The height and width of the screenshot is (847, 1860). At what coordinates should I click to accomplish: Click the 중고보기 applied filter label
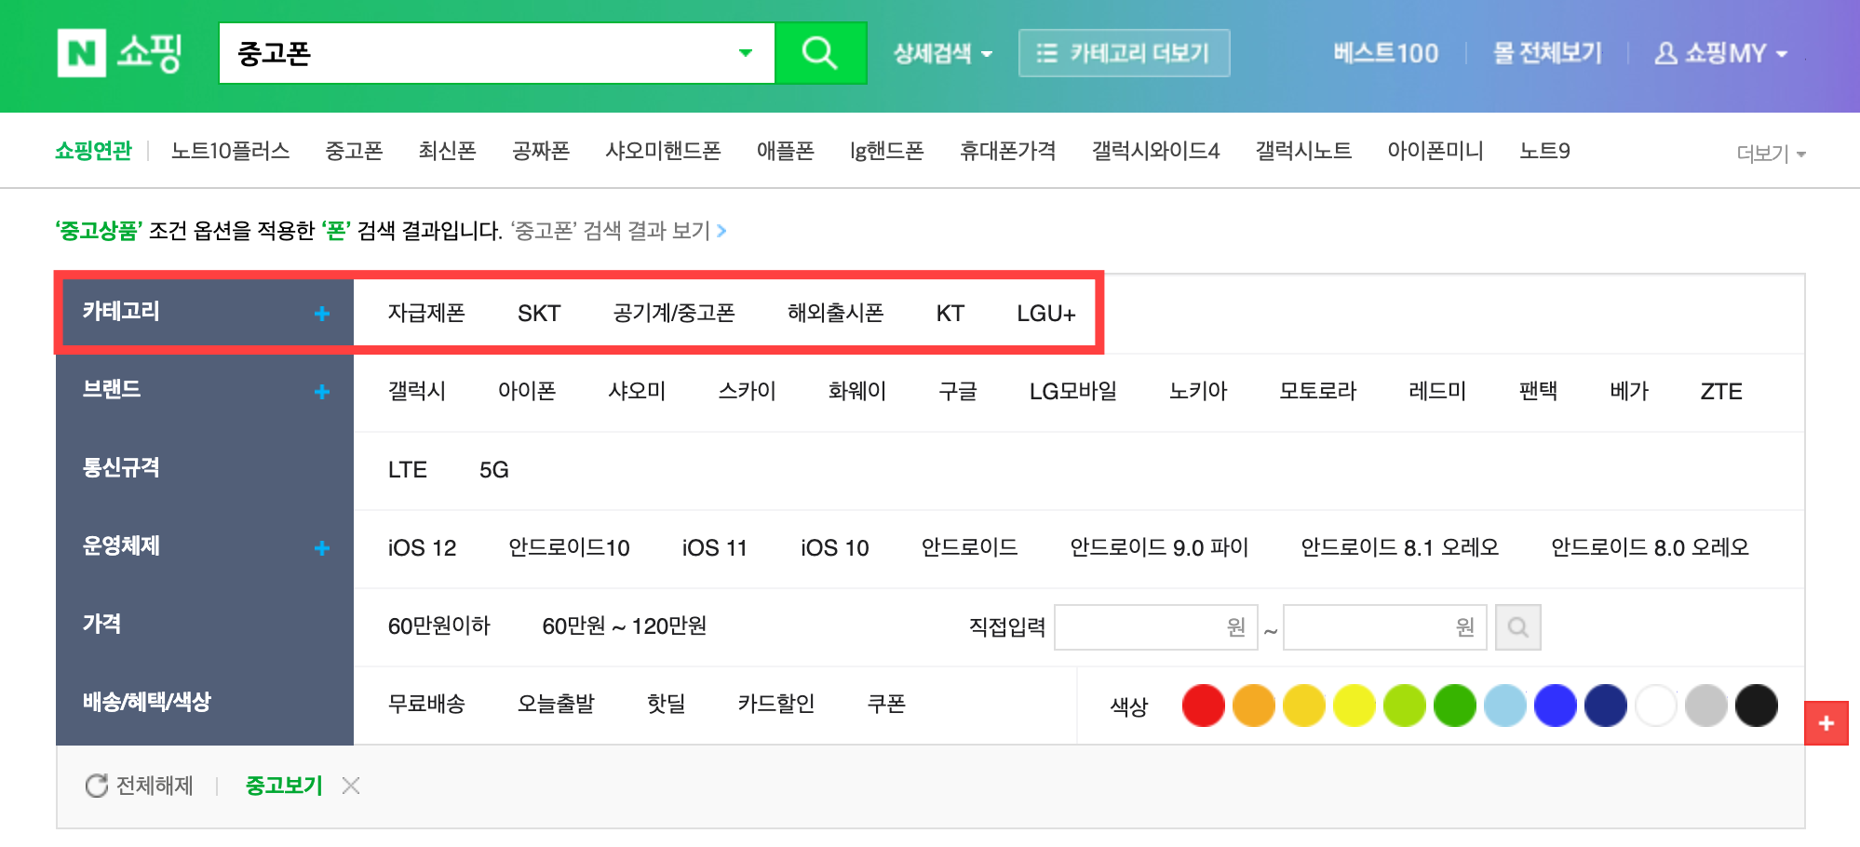pos(283,786)
